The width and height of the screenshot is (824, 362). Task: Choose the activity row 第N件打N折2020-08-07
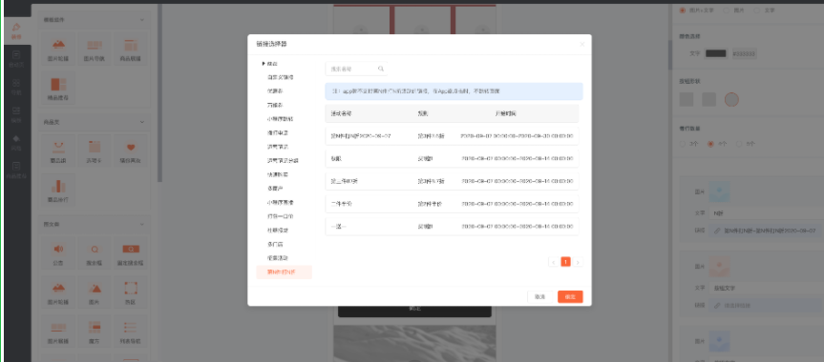pyautogui.click(x=452, y=136)
